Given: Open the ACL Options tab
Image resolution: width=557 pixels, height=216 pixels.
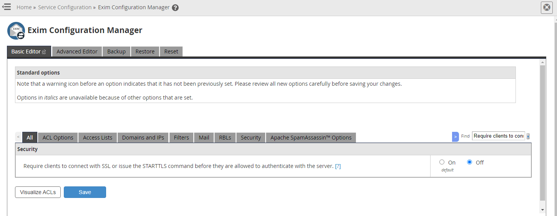Looking at the screenshot, I should [x=58, y=138].
